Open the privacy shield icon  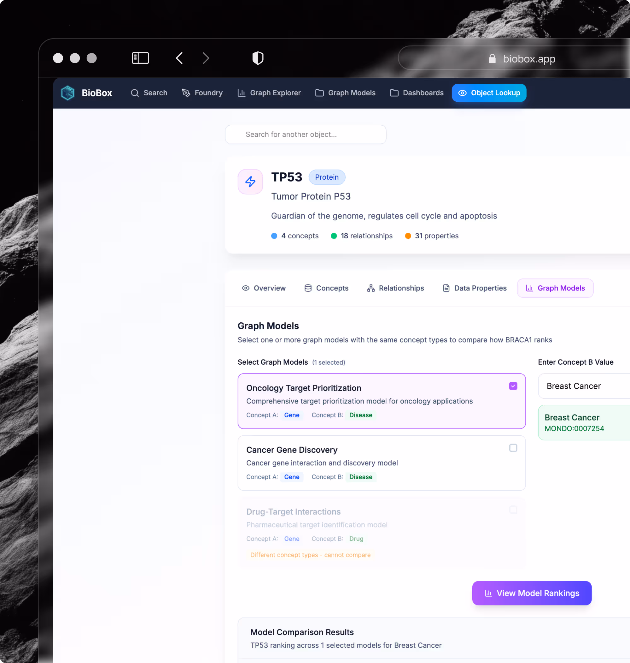coord(258,58)
